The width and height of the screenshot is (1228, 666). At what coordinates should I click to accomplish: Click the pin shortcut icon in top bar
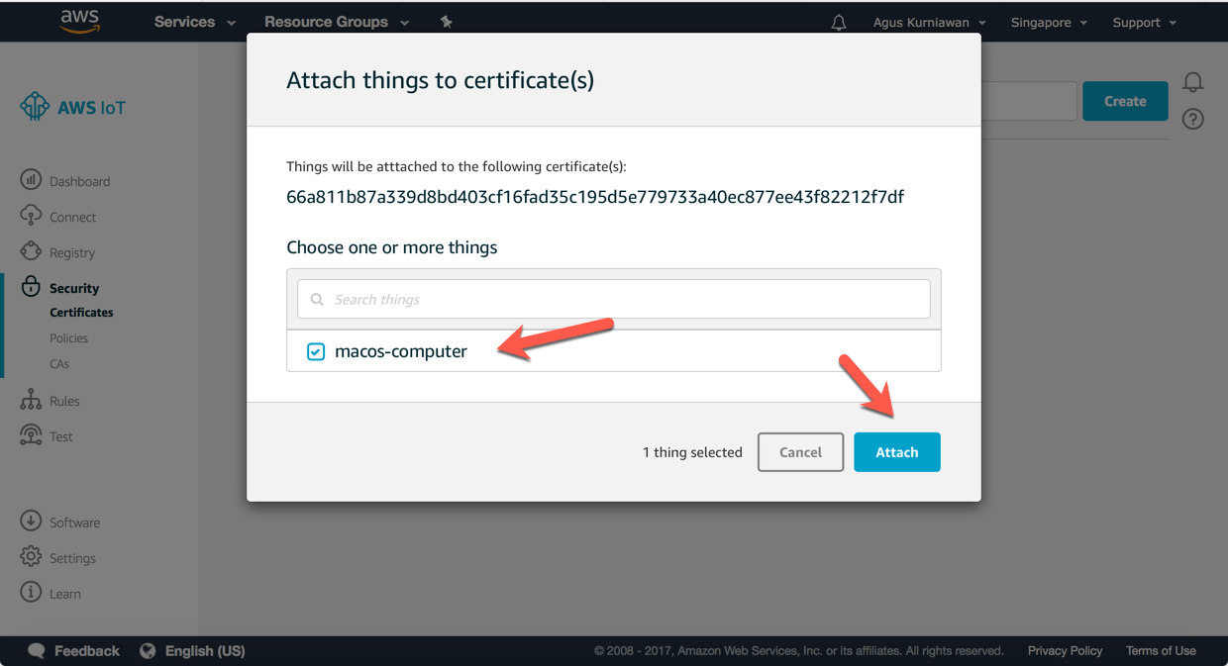[x=447, y=22]
